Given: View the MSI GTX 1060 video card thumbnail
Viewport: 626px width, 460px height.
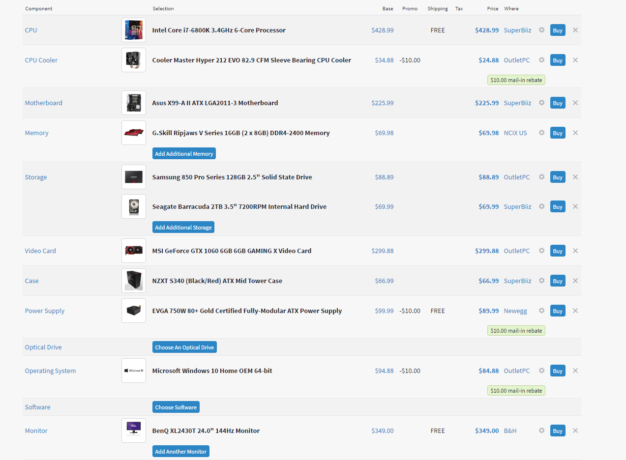Looking at the screenshot, I should (134, 251).
